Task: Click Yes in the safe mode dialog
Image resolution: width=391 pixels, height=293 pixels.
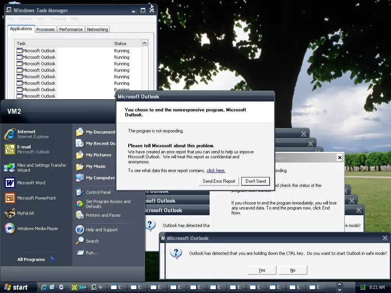Action: click(x=262, y=270)
